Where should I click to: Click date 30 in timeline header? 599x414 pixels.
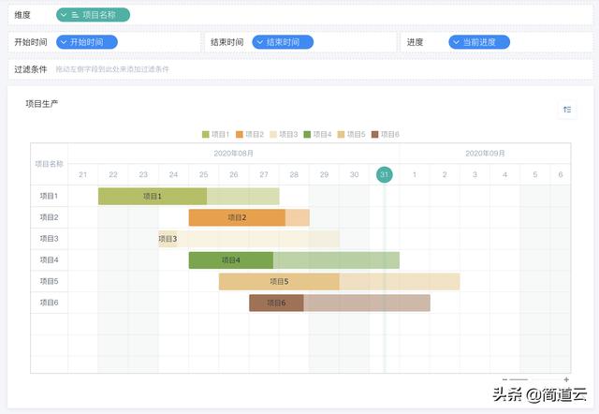354,175
